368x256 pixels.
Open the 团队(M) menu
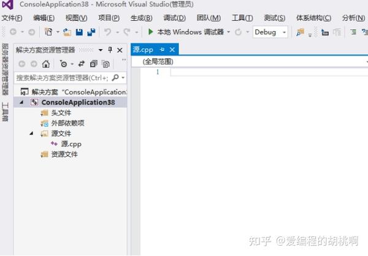(x=209, y=18)
